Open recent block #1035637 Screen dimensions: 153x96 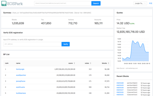point(120,90)
